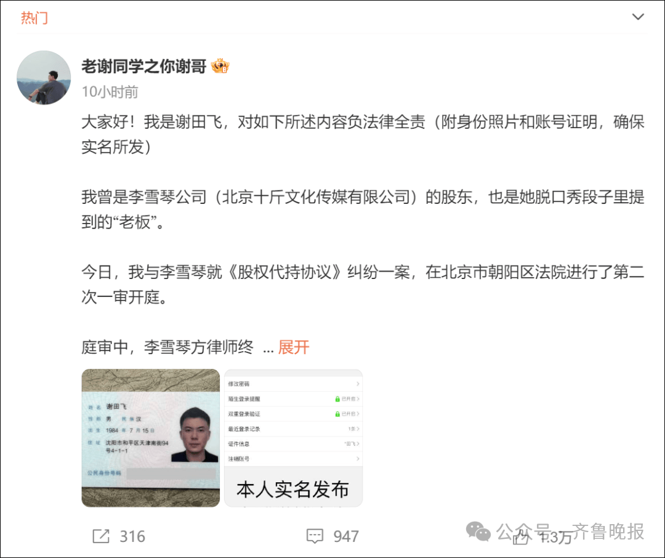Open 修改密码 row chevron

[358, 384]
